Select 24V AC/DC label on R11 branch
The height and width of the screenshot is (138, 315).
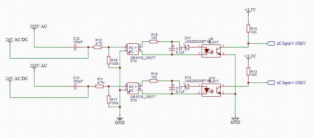pos(17,79)
